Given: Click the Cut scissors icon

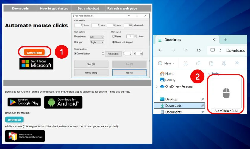Looking at the screenshot, I should [x=185, y=63].
